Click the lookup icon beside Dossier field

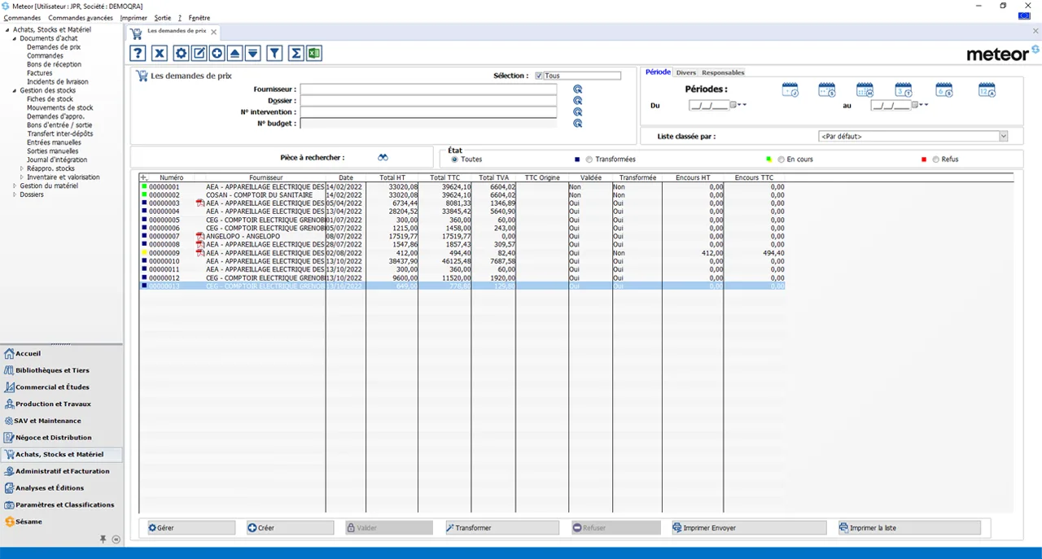click(x=577, y=101)
